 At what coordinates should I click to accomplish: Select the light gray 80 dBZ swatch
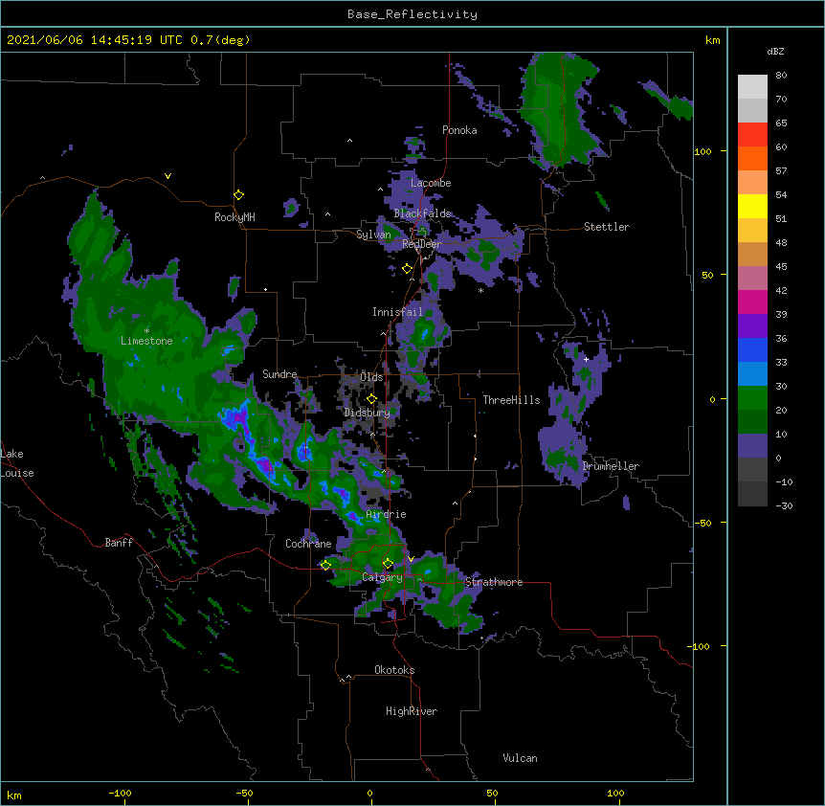pos(752,87)
